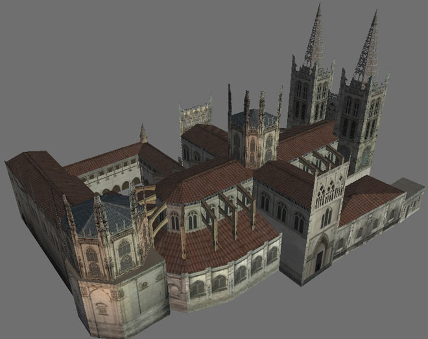Click the right spire of the twin towers

click(x=369, y=49)
